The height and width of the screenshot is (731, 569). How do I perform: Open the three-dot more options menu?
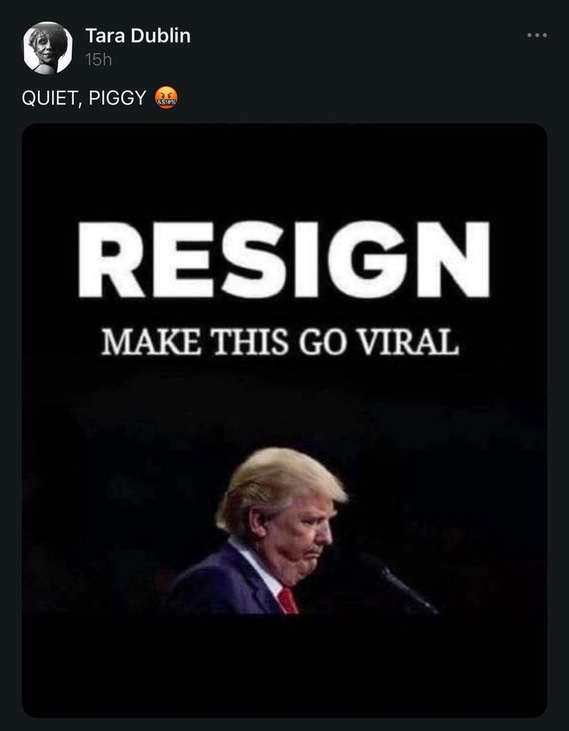pyautogui.click(x=537, y=35)
